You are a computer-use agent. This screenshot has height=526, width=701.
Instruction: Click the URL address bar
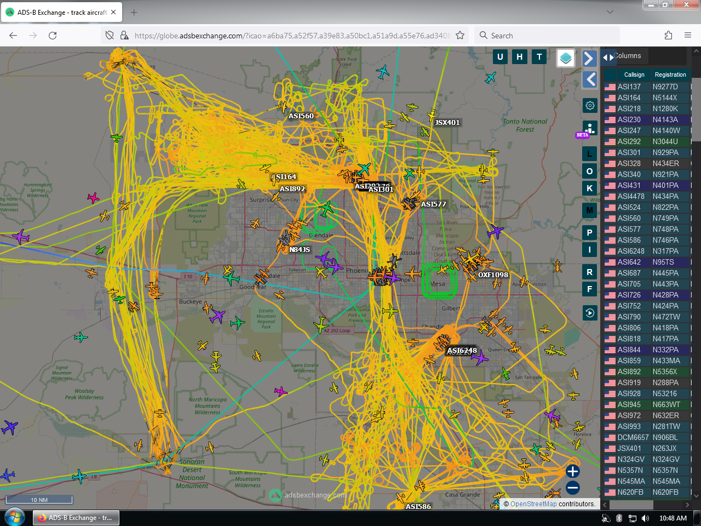coord(292,35)
